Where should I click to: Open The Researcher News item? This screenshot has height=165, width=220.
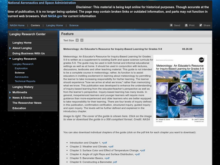27,103
